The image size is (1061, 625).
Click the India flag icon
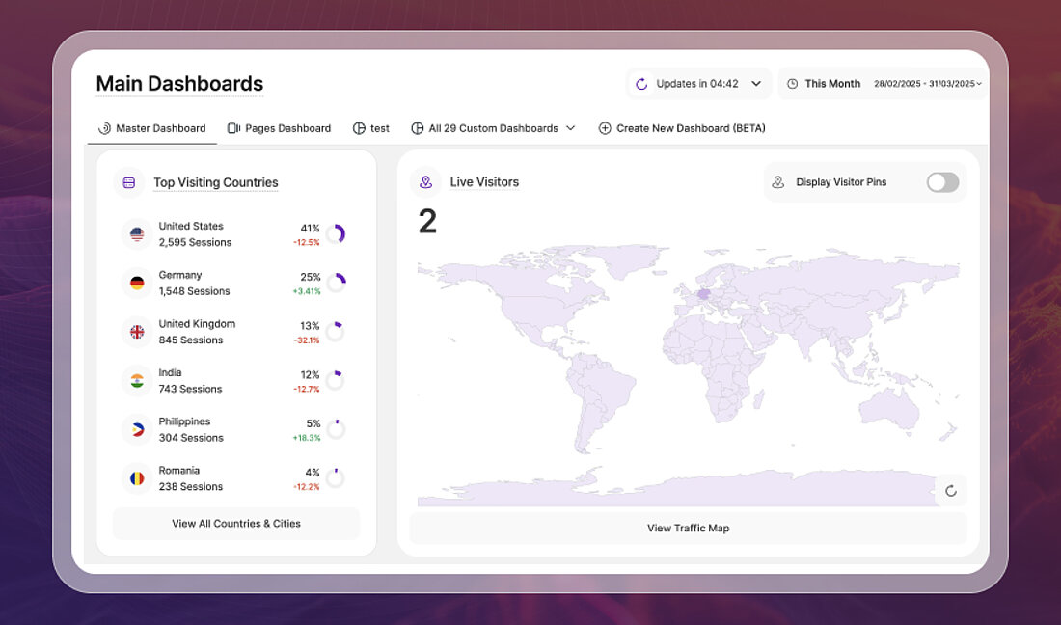[x=137, y=381]
